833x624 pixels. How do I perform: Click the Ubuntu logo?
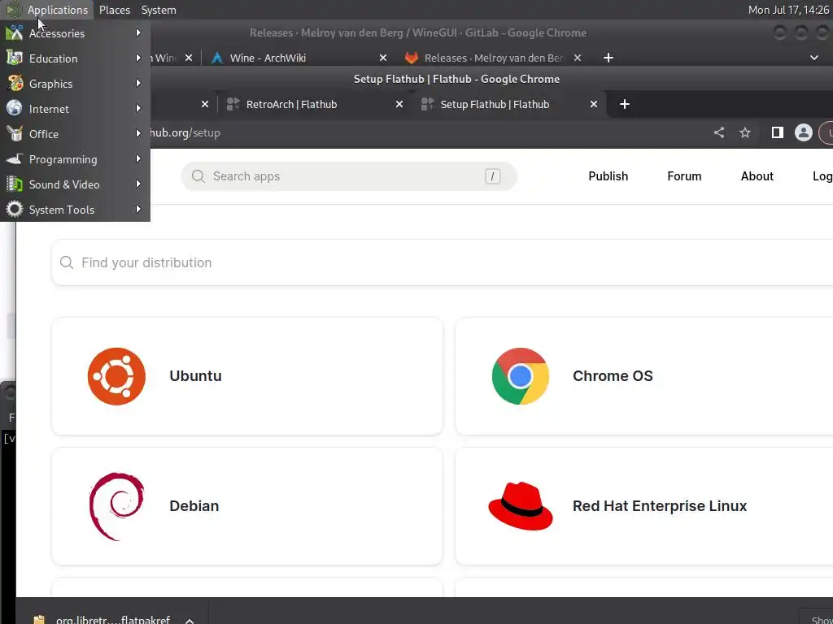tap(116, 376)
